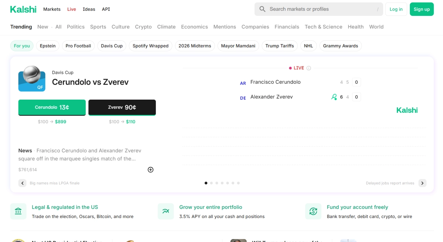Screen dimensions: 443x242
Task: Go to previous carousel slide arrow
Action: coord(23,183)
